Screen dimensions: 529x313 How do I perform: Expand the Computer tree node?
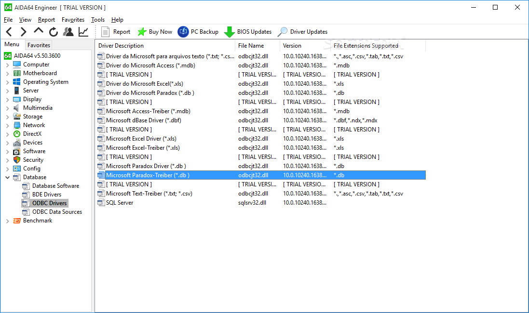point(7,65)
